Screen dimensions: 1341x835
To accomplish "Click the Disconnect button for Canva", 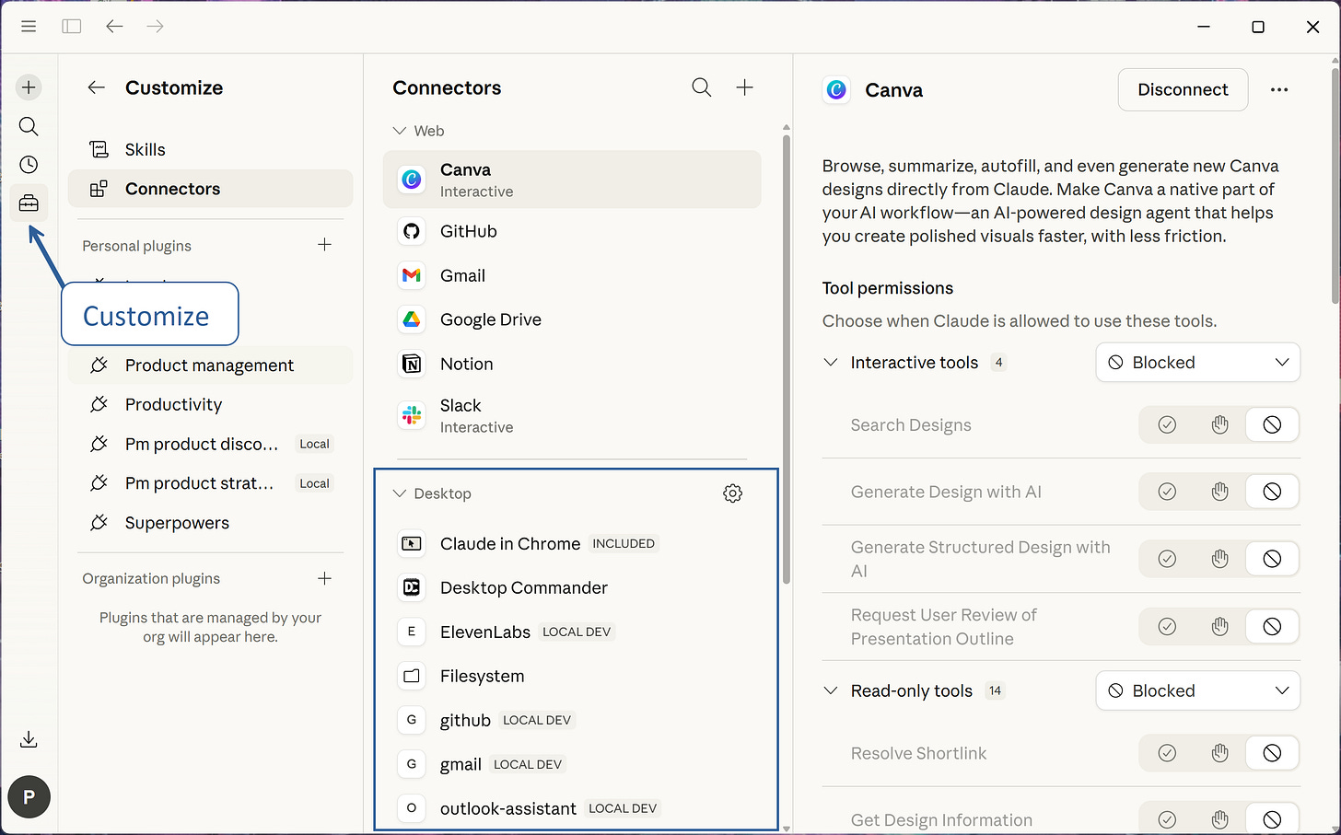I will (1183, 89).
